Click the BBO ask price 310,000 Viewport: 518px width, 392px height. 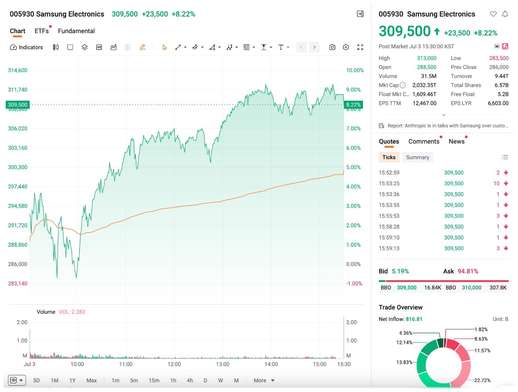pyautogui.click(x=472, y=287)
